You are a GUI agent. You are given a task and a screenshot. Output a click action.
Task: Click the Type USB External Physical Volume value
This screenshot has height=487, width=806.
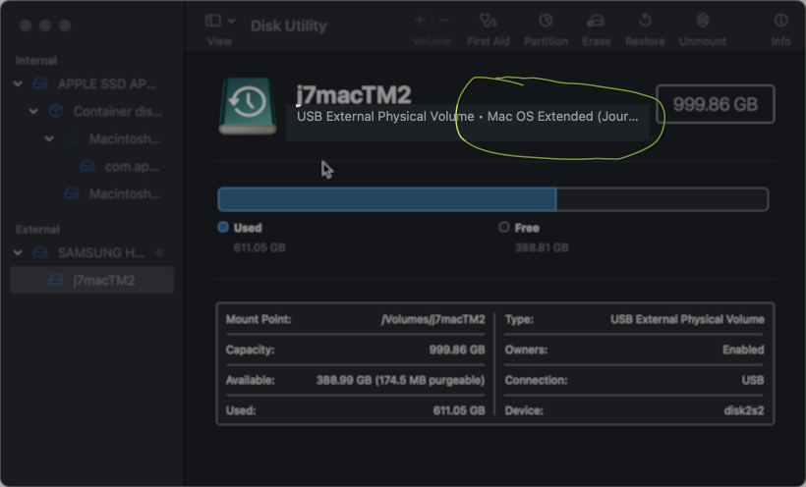pyautogui.click(x=687, y=319)
